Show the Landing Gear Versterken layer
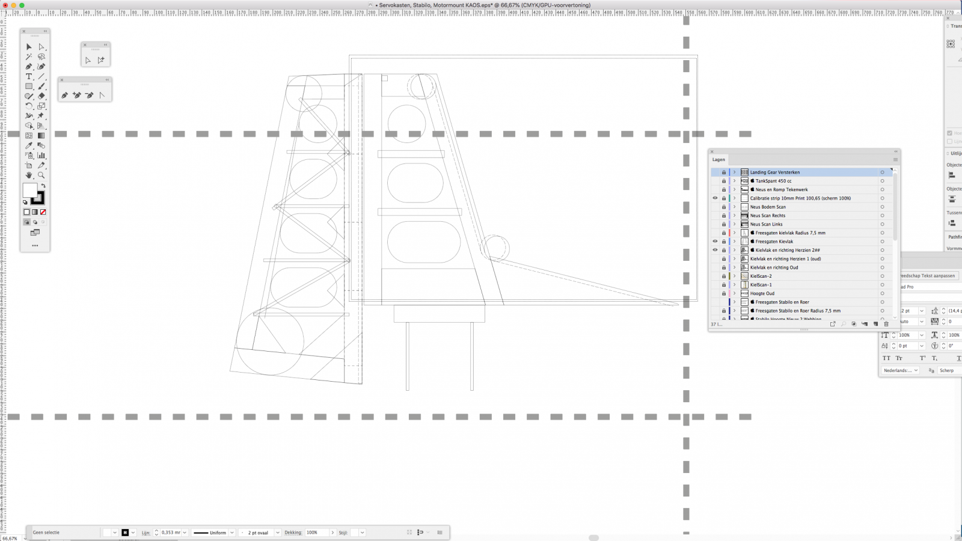 pyautogui.click(x=715, y=173)
